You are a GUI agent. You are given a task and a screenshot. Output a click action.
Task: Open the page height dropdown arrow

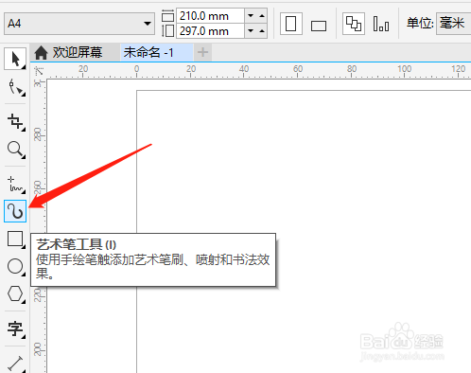251,31
